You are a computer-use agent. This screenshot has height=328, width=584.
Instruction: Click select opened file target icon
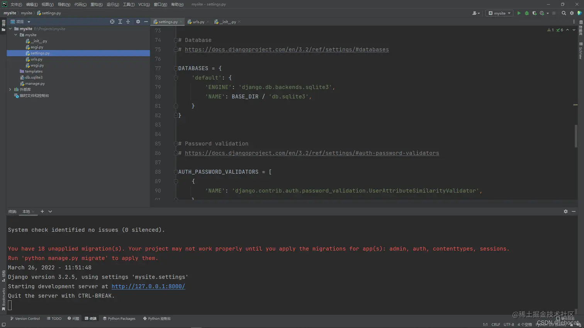point(112,22)
